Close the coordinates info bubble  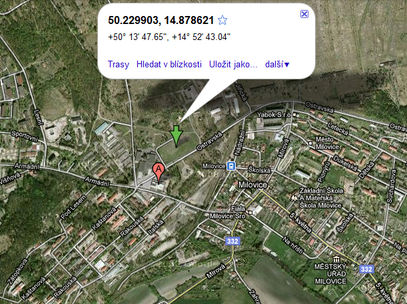coord(304,14)
